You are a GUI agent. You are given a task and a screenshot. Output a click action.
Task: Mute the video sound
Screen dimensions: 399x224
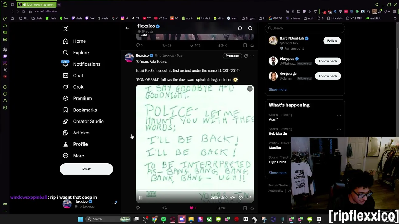[233, 198]
